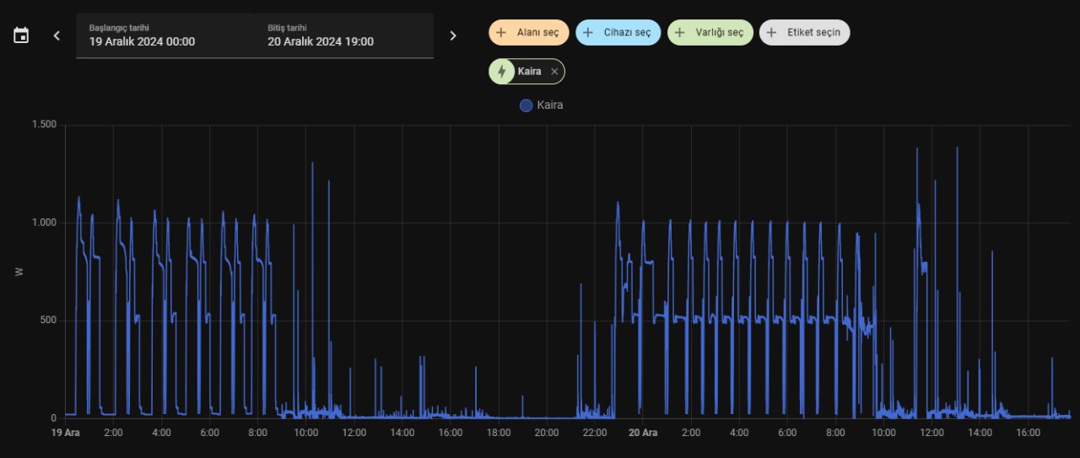Click the plus icon on Etiket seçin

pyautogui.click(x=771, y=33)
